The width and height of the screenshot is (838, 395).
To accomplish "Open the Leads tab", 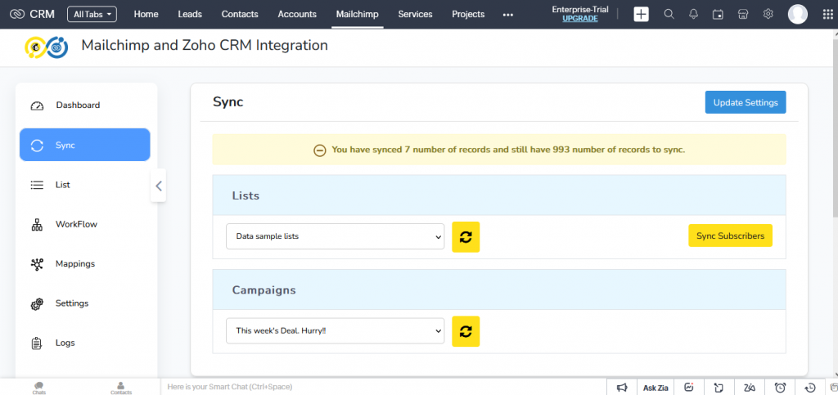I will pyautogui.click(x=190, y=15).
